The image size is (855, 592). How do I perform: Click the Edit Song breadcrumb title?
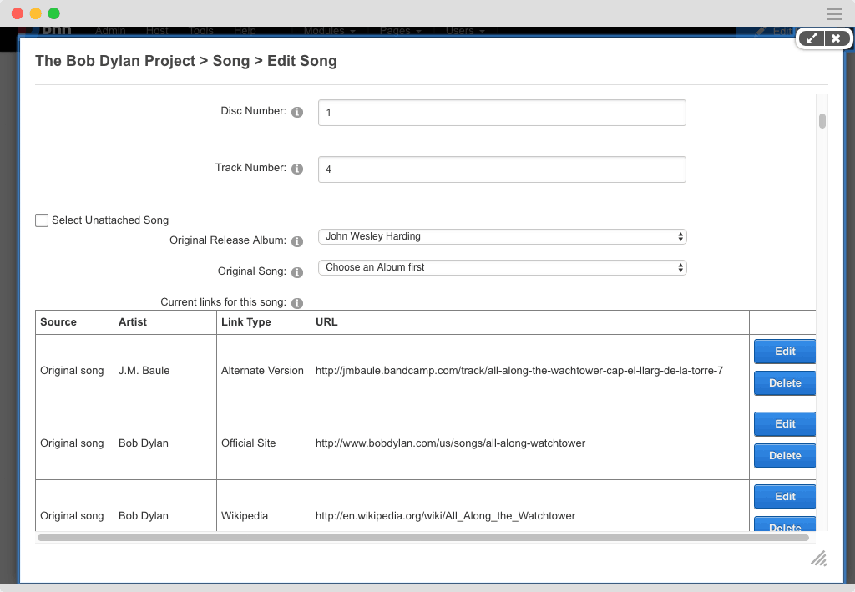(302, 61)
